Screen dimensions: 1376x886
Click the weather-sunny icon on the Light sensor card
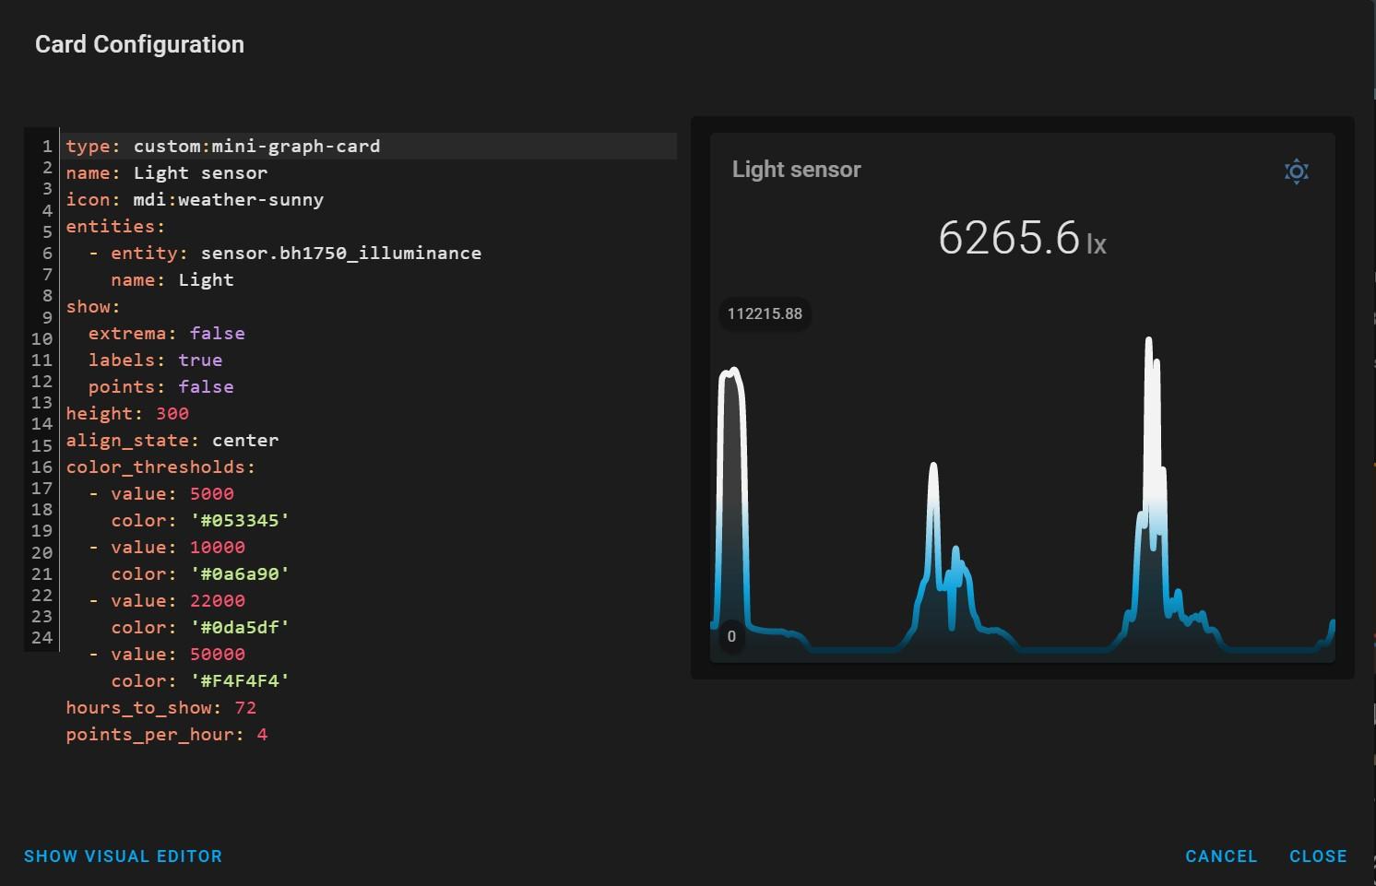[x=1296, y=171]
